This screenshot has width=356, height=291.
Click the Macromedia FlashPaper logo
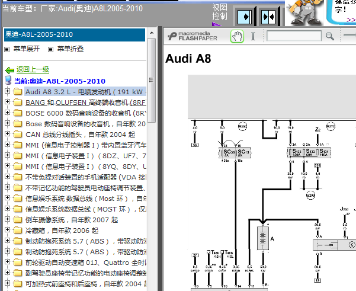pos(193,36)
